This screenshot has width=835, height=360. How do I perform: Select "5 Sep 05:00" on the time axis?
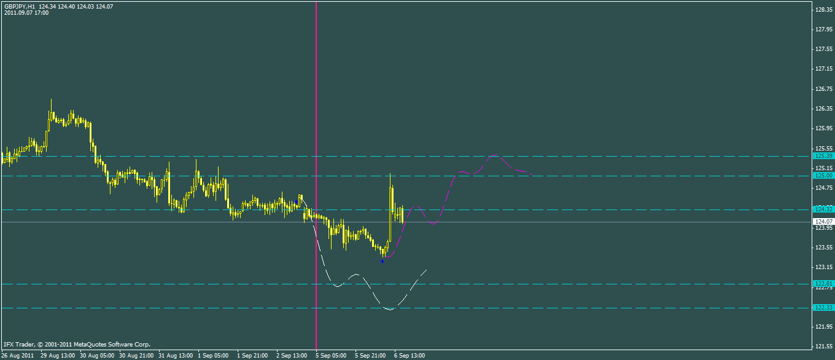click(x=331, y=356)
